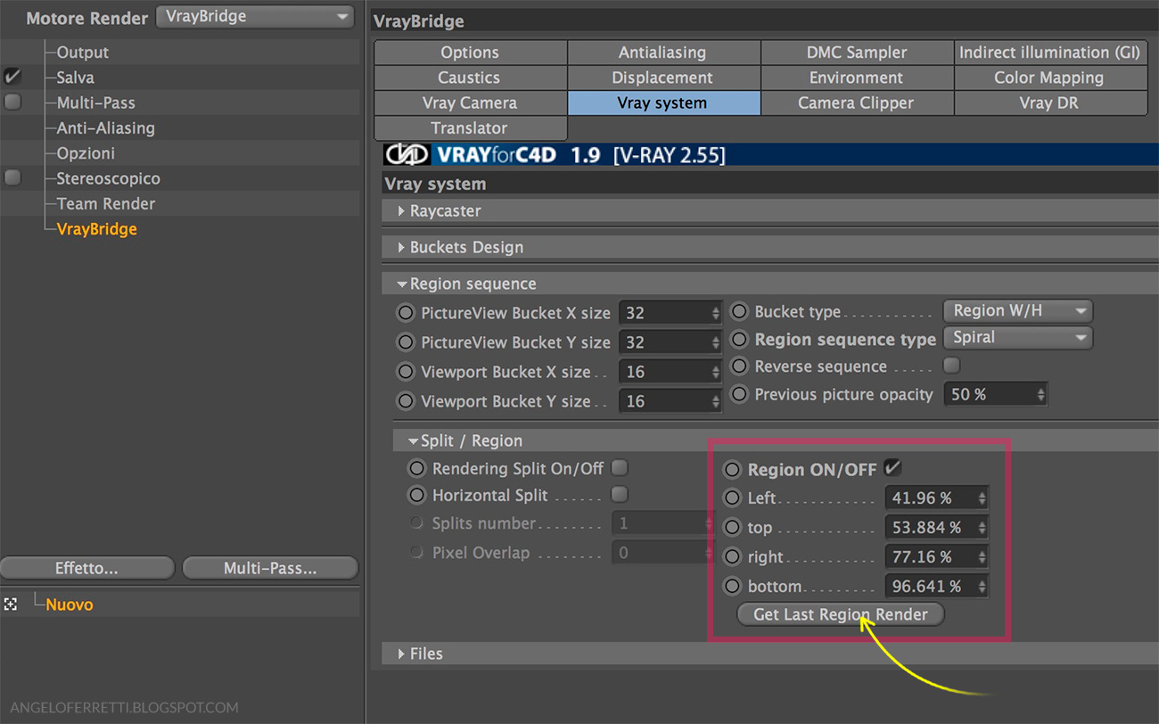Open the Camera Clipper tab
Screen dimensions: 1159x724
point(857,103)
